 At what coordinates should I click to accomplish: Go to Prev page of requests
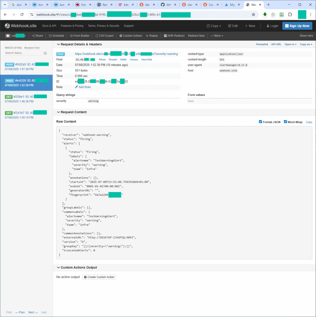pos(20,313)
